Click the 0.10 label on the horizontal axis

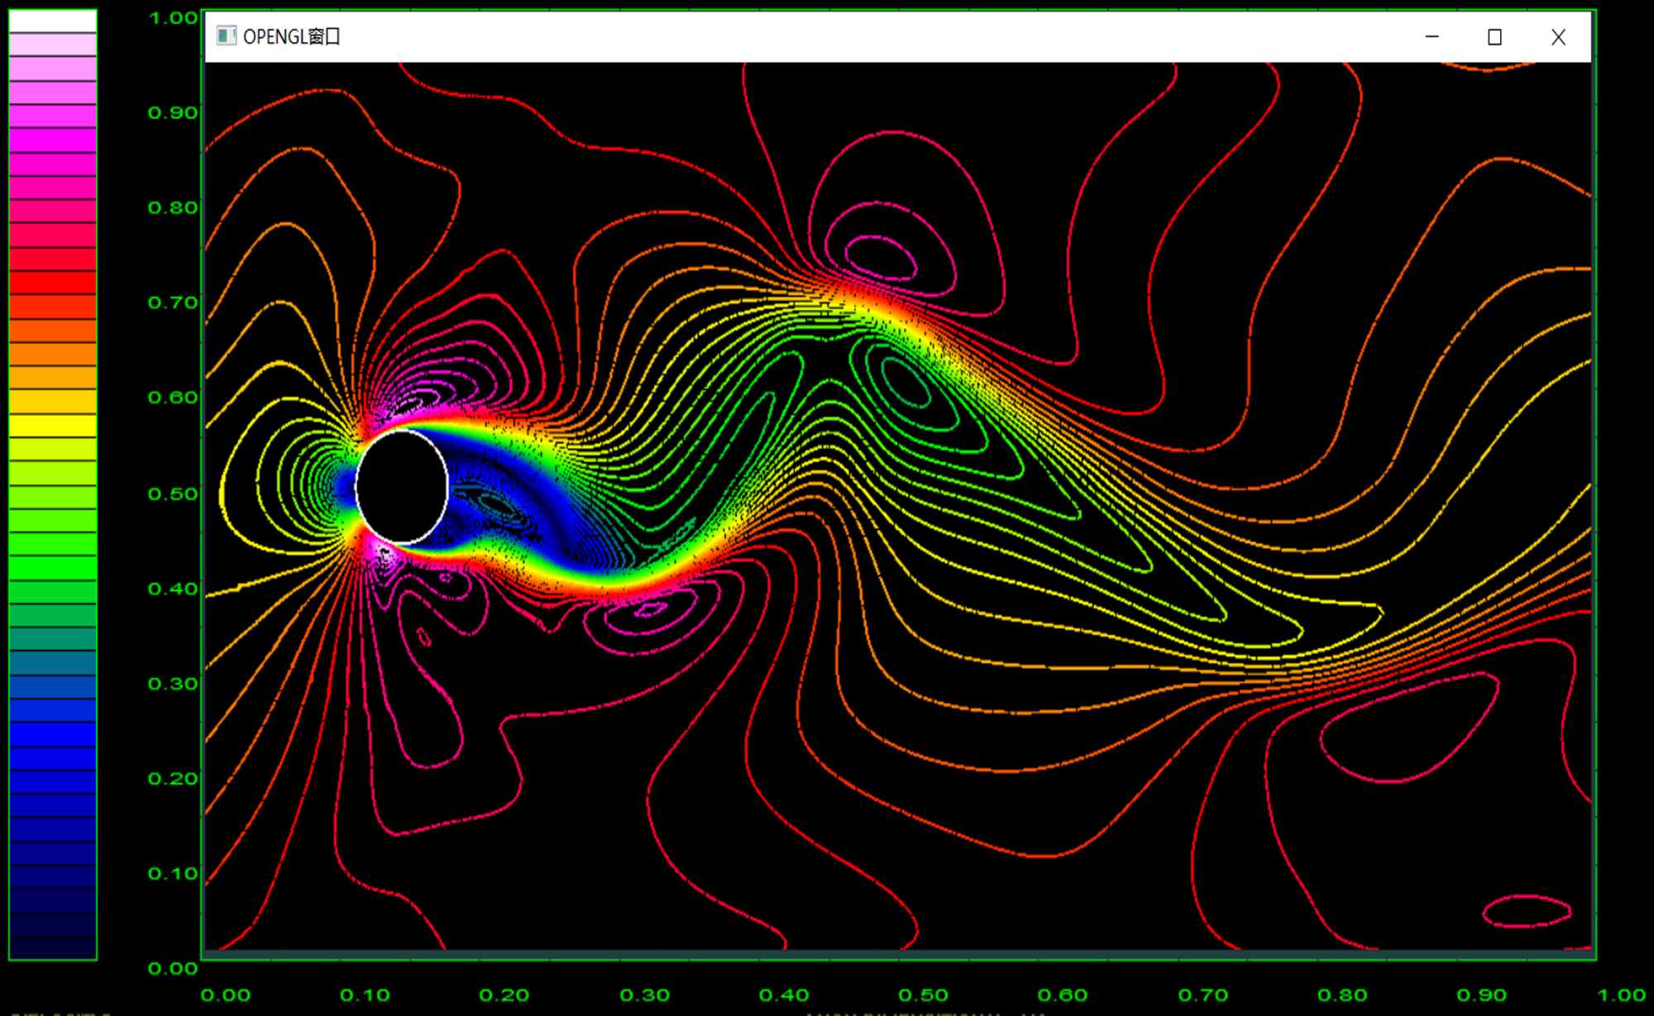click(365, 995)
